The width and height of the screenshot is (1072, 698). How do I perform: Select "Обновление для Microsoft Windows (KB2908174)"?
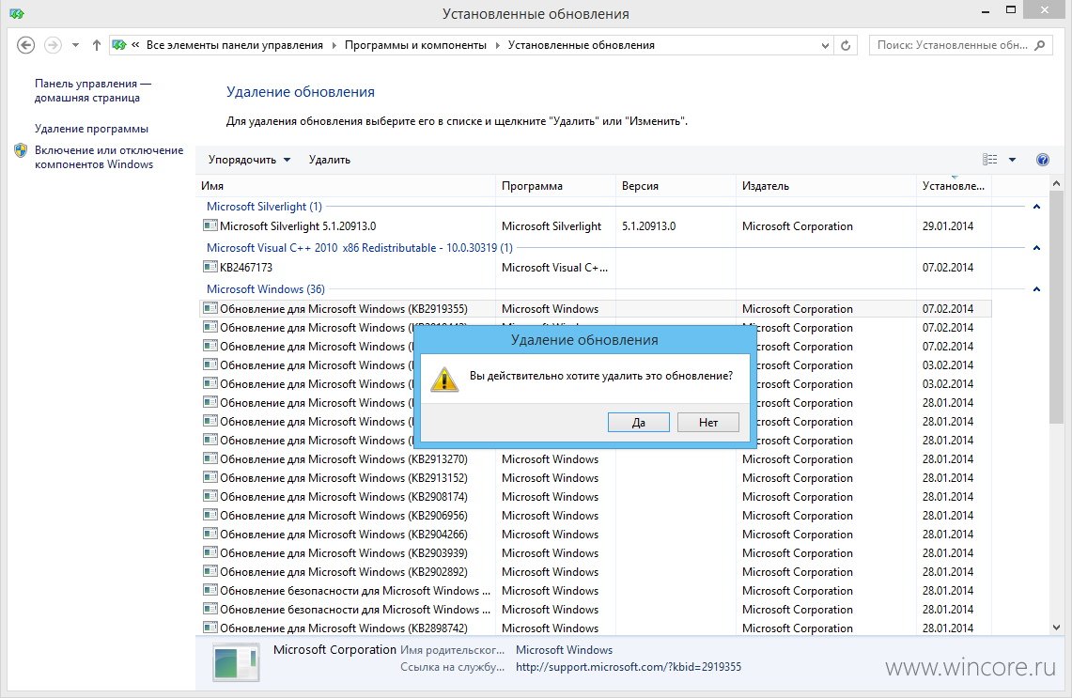(344, 497)
